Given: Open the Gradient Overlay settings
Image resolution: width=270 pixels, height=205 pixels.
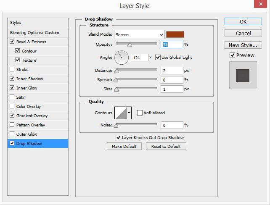Looking at the screenshot, I should [x=32, y=116].
